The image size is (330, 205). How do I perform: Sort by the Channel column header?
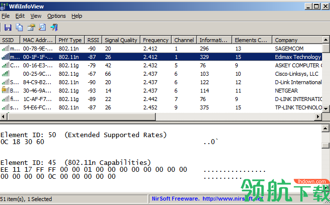[x=184, y=40]
